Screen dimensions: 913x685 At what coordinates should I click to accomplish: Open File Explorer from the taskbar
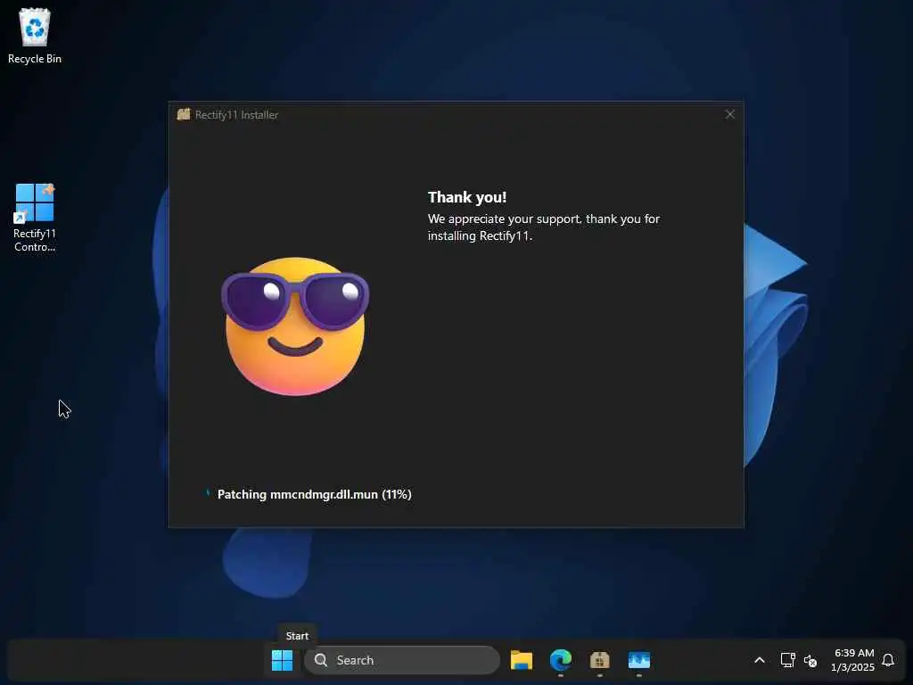(x=521, y=660)
